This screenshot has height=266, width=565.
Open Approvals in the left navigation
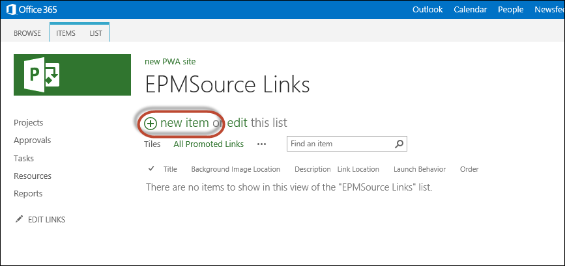[x=33, y=140]
